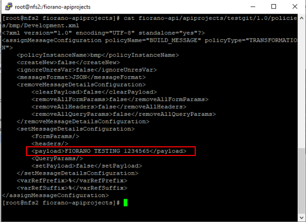Click the removeAllFormParams false line

point(120,99)
